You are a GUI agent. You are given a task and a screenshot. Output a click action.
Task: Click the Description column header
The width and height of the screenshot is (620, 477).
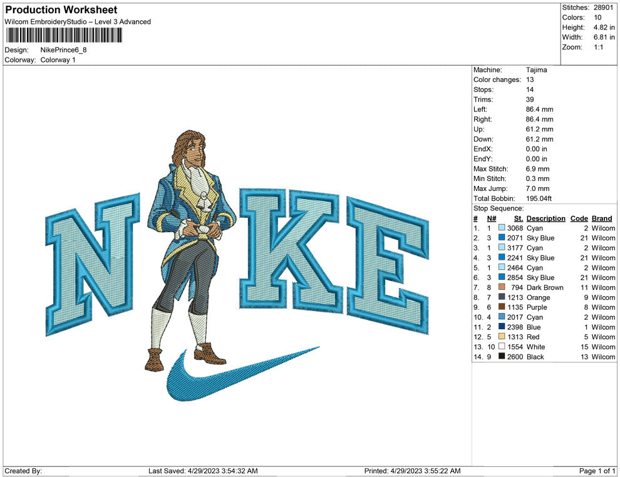point(545,218)
